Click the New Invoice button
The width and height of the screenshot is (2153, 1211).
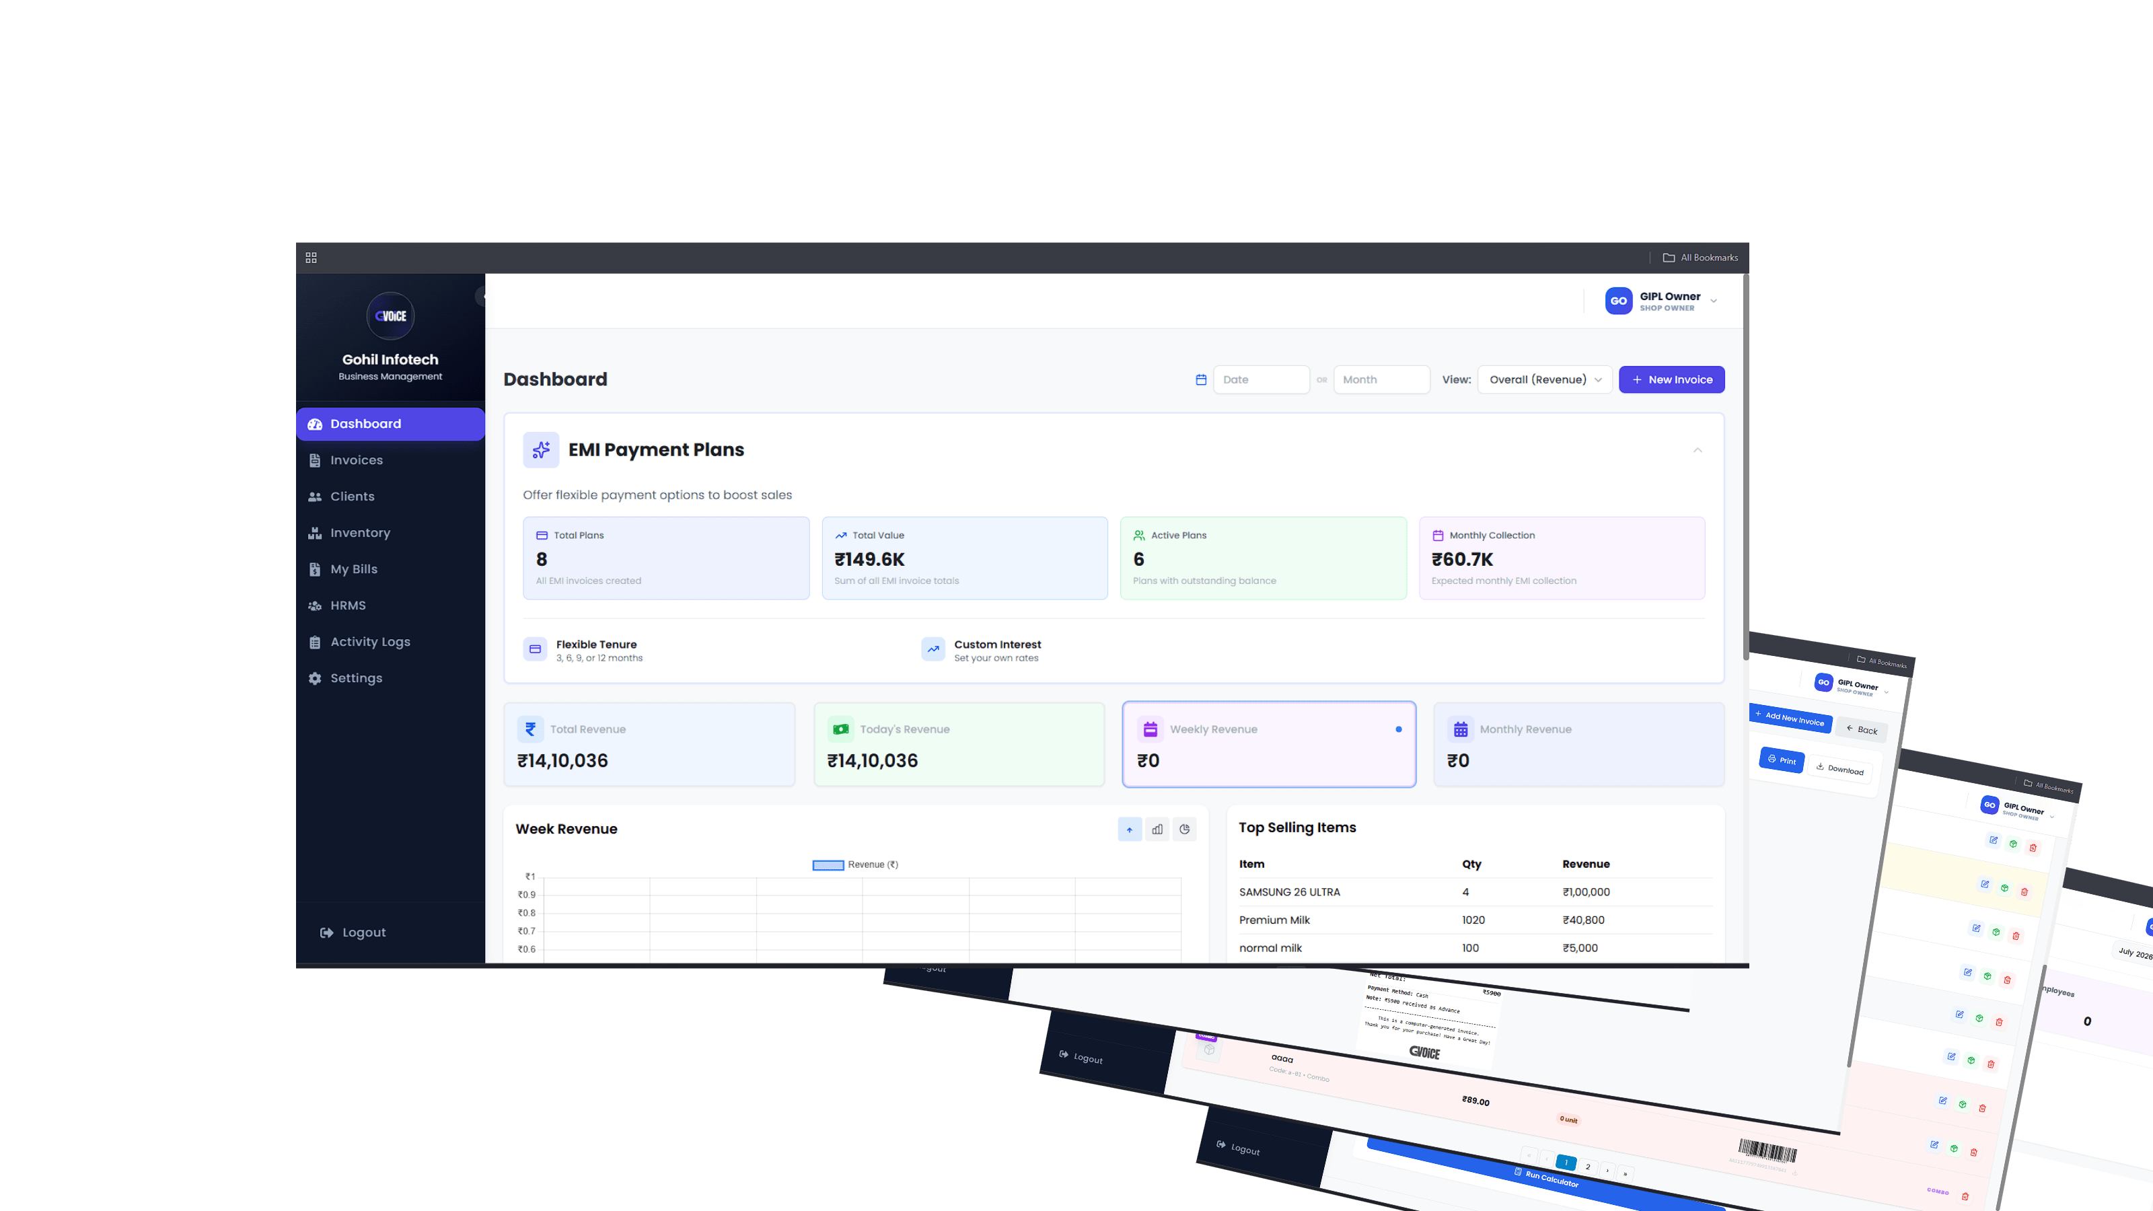1671,379
